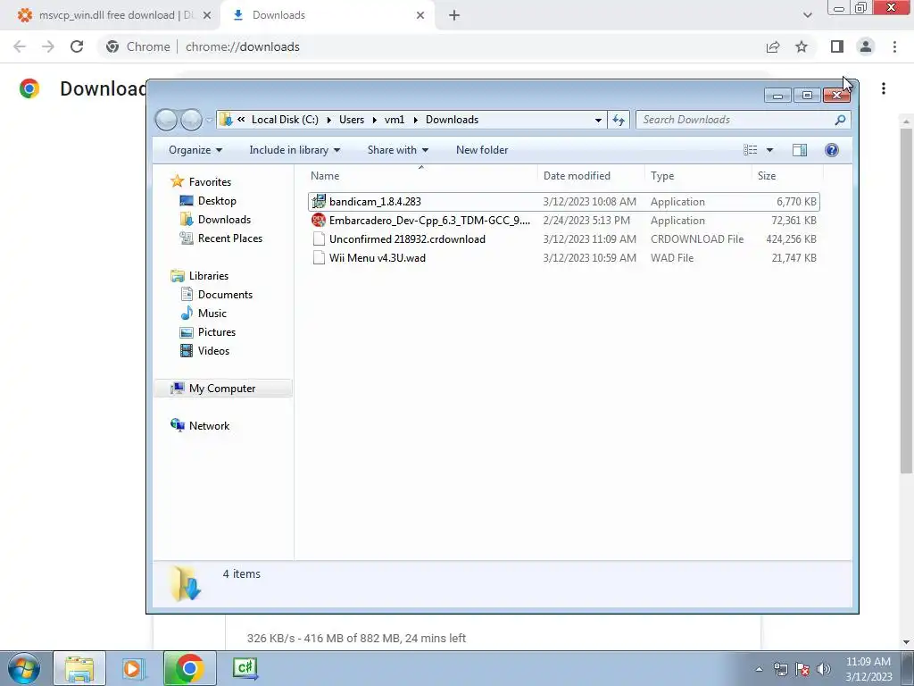Click the search magnifier icon in Explorer

point(840,120)
